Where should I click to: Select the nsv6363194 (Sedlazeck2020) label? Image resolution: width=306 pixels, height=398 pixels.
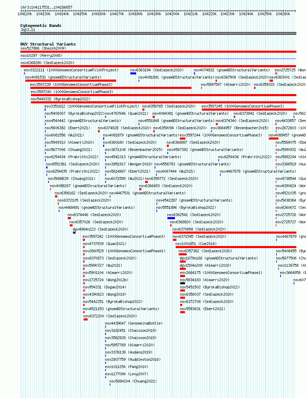tap(157, 70)
